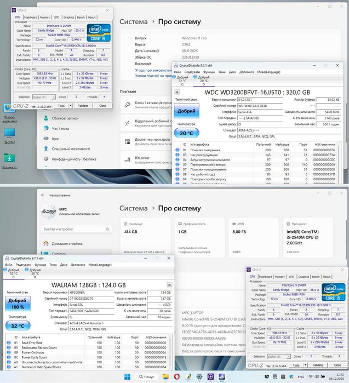
Task: Open Tools dropdown arrow in 3092 MHz CPU-Z window
Action: click(70, 106)
